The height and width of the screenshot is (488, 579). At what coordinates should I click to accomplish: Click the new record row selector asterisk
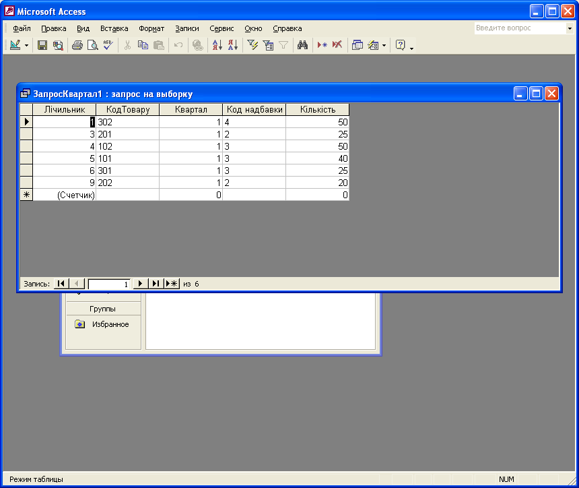pyautogui.click(x=26, y=195)
